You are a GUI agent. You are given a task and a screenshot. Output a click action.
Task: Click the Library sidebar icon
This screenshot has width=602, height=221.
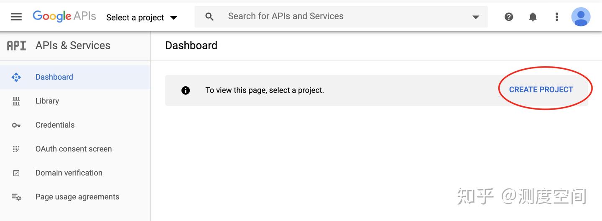pyautogui.click(x=16, y=101)
